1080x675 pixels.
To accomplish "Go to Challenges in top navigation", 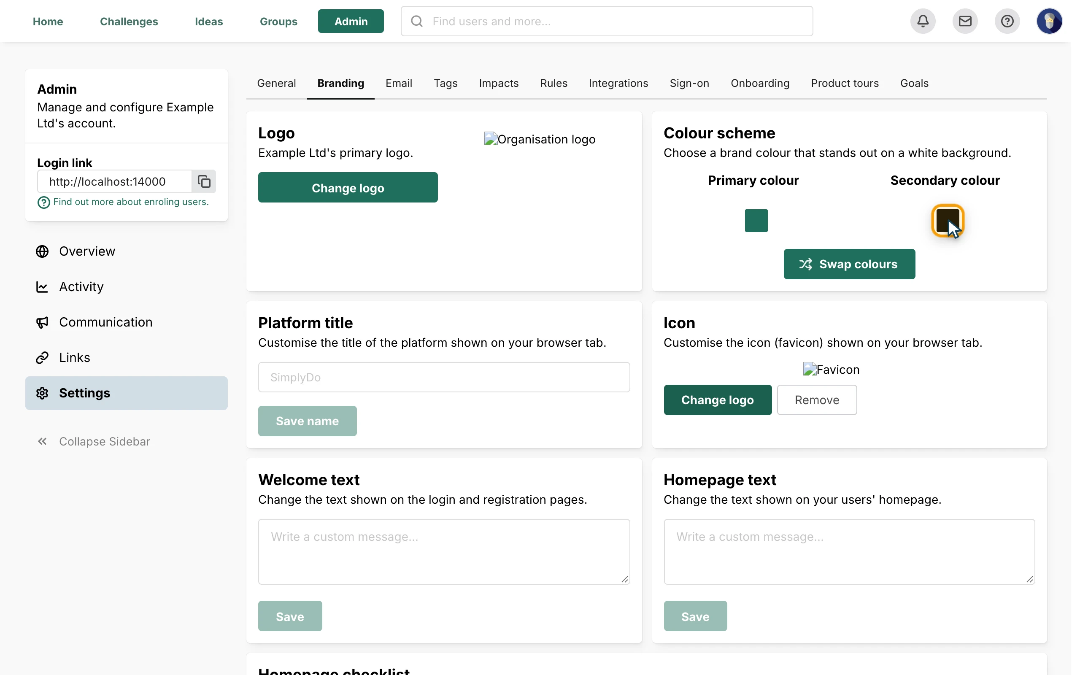I will [129, 21].
